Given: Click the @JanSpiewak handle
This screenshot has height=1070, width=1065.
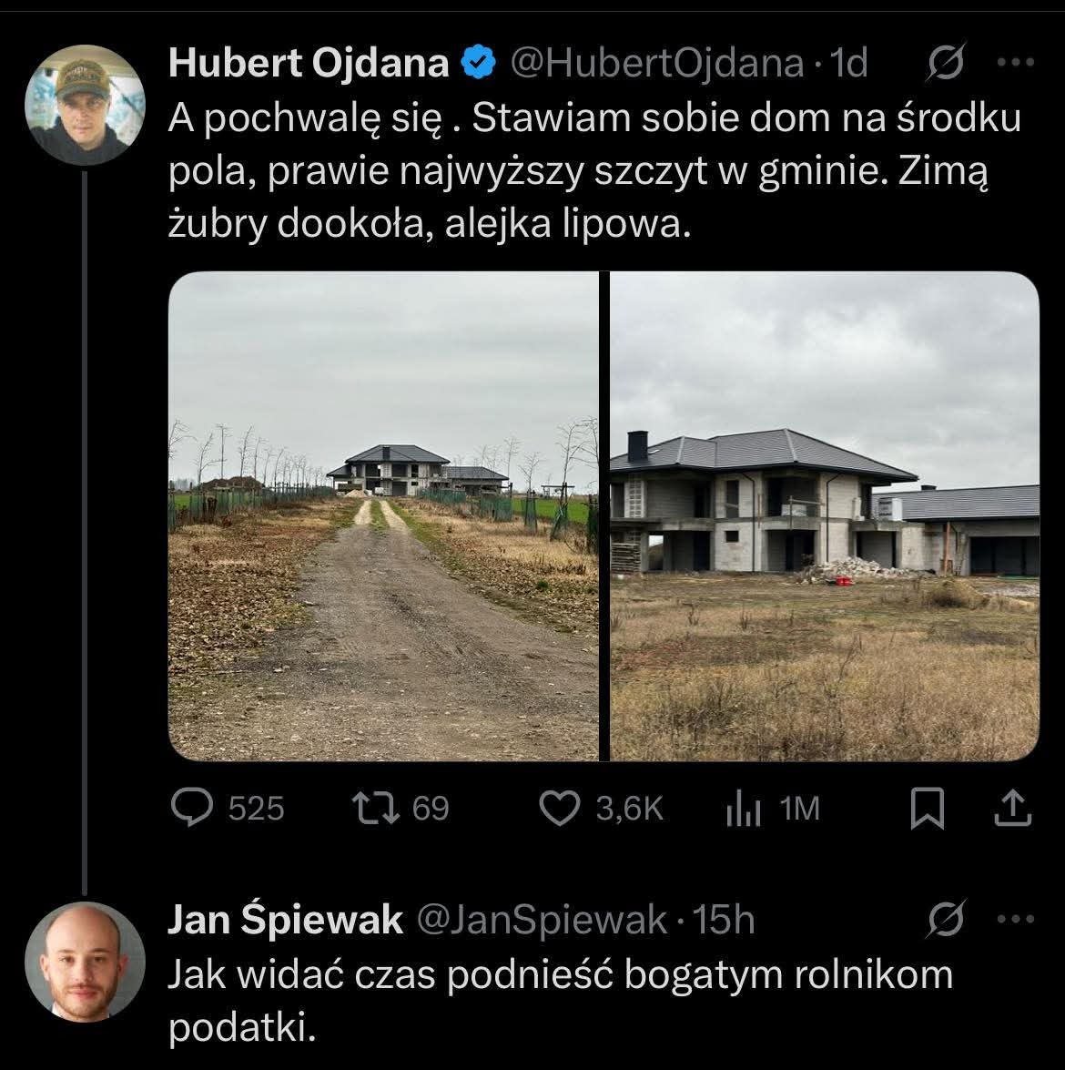Looking at the screenshot, I should pyautogui.click(x=542, y=922).
